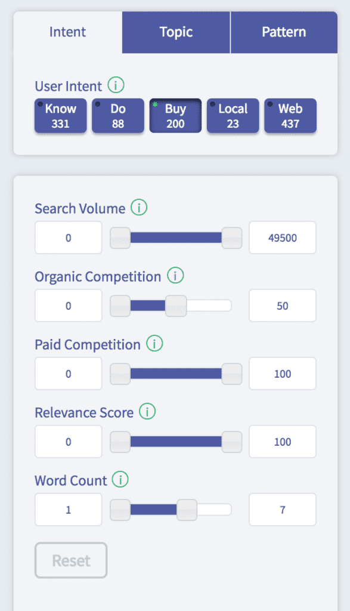The image size is (350, 611).
Task: Open the Relevance Score info icon
Action: coord(147,411)
